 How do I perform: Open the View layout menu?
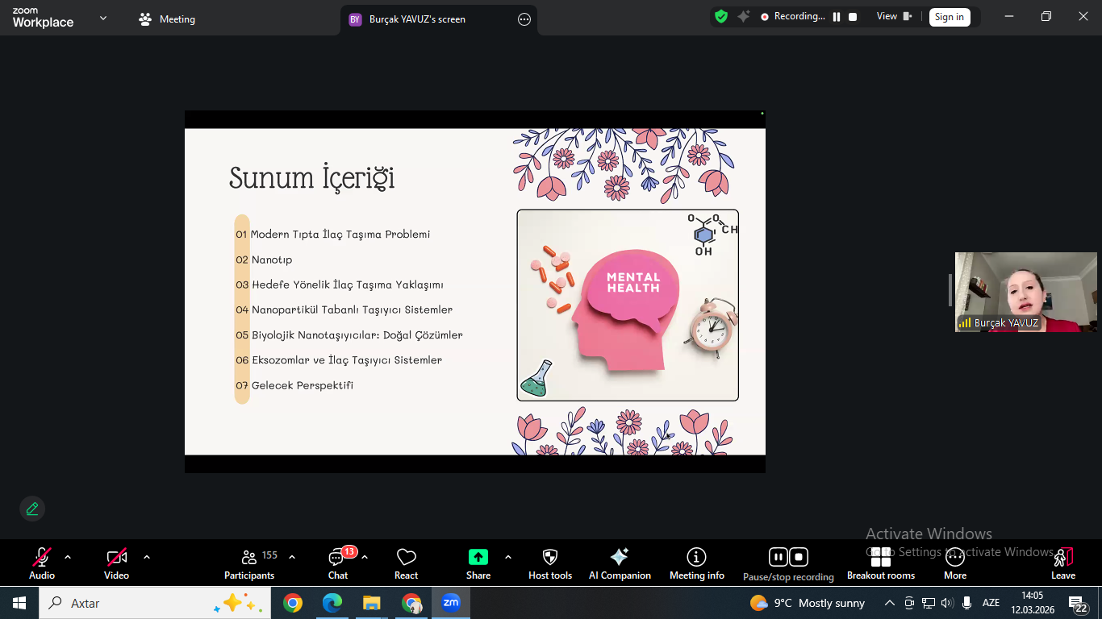tap(894, 16)
